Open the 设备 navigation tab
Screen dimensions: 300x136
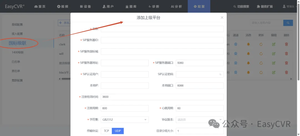[85, 6]
